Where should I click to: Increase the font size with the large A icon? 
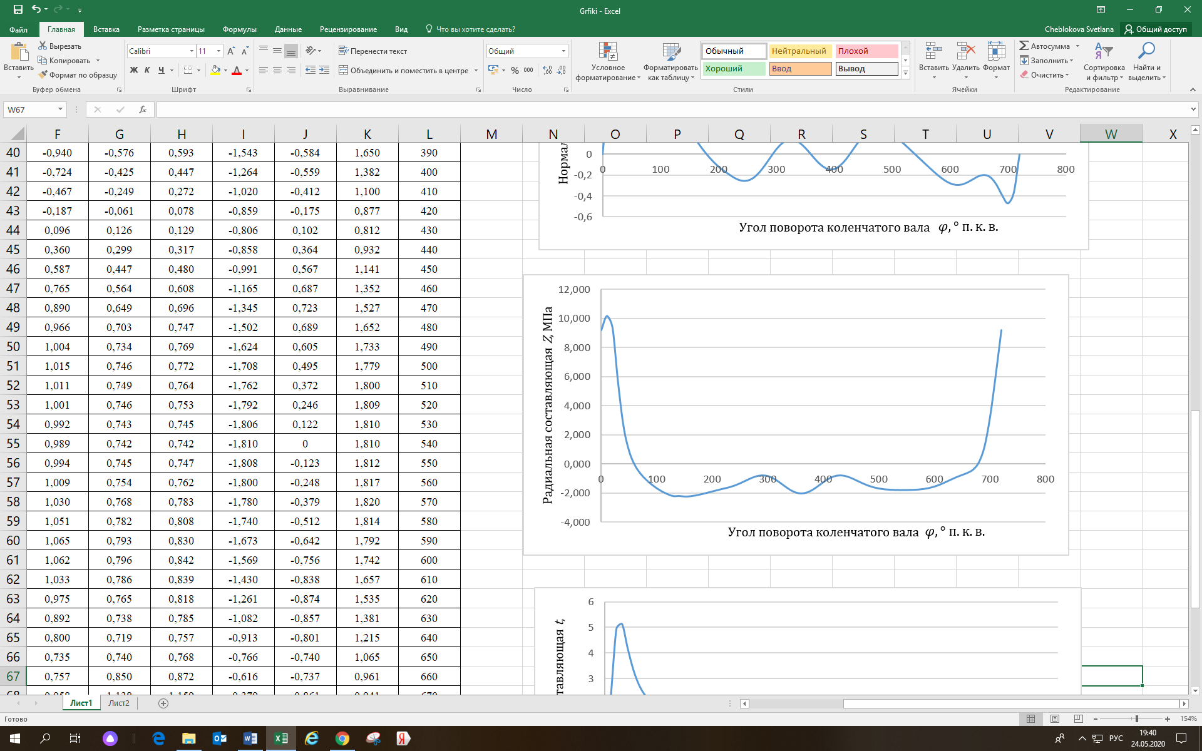click(231, 51)
